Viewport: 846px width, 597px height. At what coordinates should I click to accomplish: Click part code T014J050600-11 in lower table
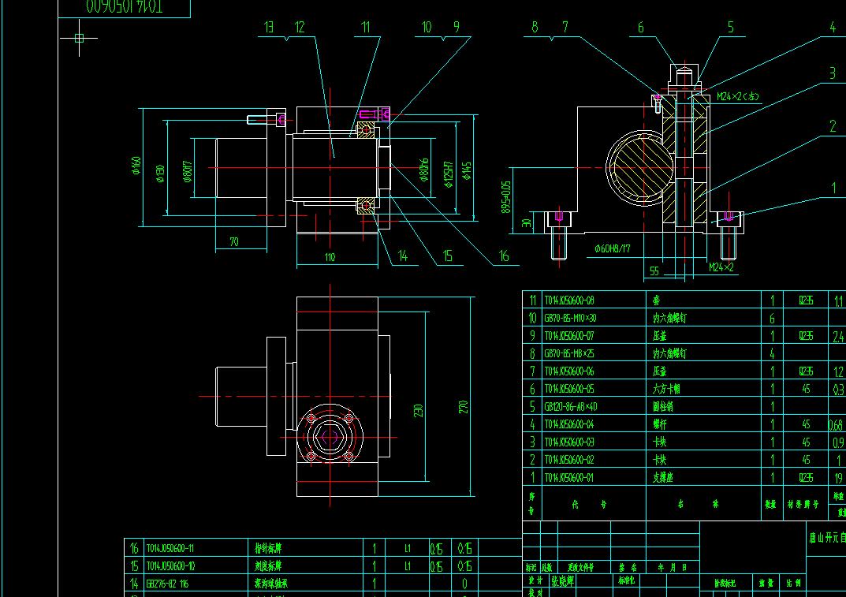pyautogui.click(x=170, y=549)
